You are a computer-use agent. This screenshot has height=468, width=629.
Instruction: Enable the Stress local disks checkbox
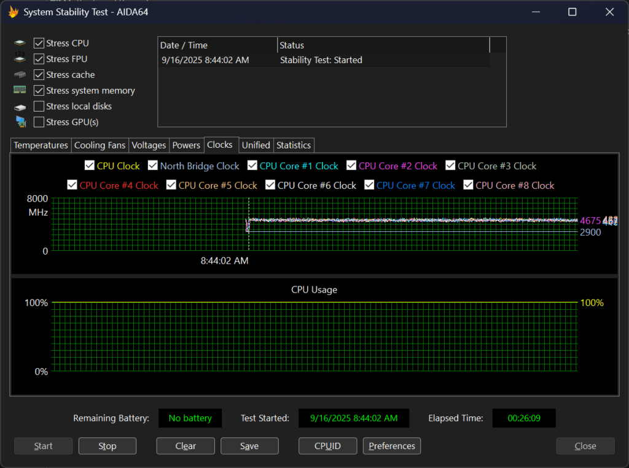[x=39, y=106]
